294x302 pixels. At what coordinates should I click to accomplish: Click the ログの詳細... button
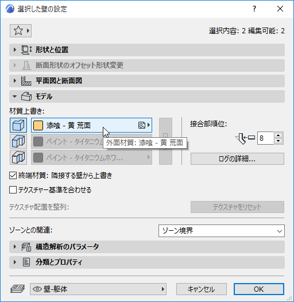tap(237, 159)
